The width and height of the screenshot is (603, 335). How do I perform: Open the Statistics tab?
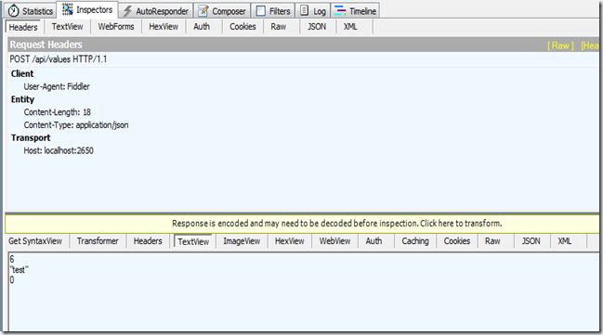(x=30, y=11)
